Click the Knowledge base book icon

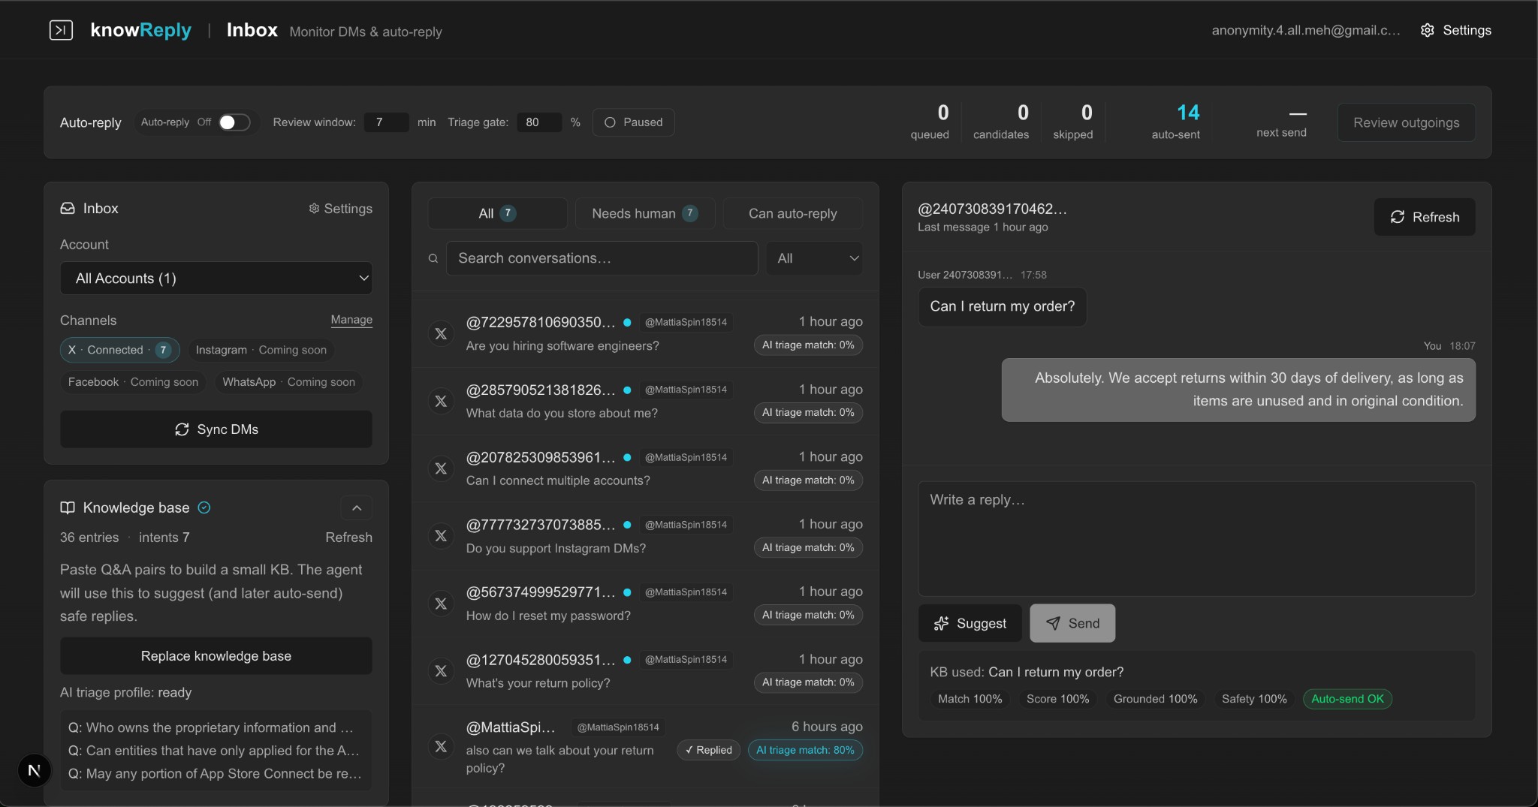point(68,507)
